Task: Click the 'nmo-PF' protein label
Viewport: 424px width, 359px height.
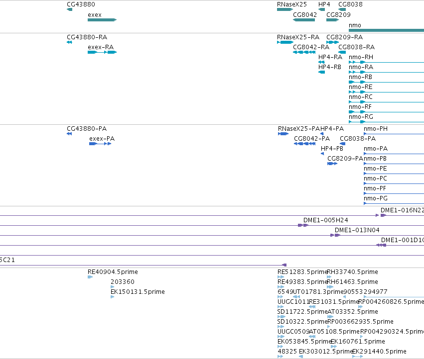Action: click(375, 188)
